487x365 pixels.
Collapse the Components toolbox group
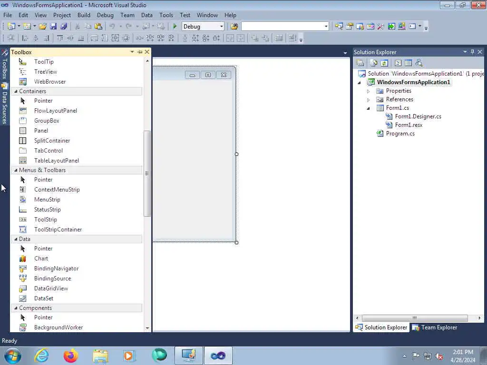(x=16, y=307)
